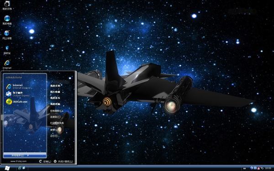
Task: Click the Log Off button
Action: [45, 161]
